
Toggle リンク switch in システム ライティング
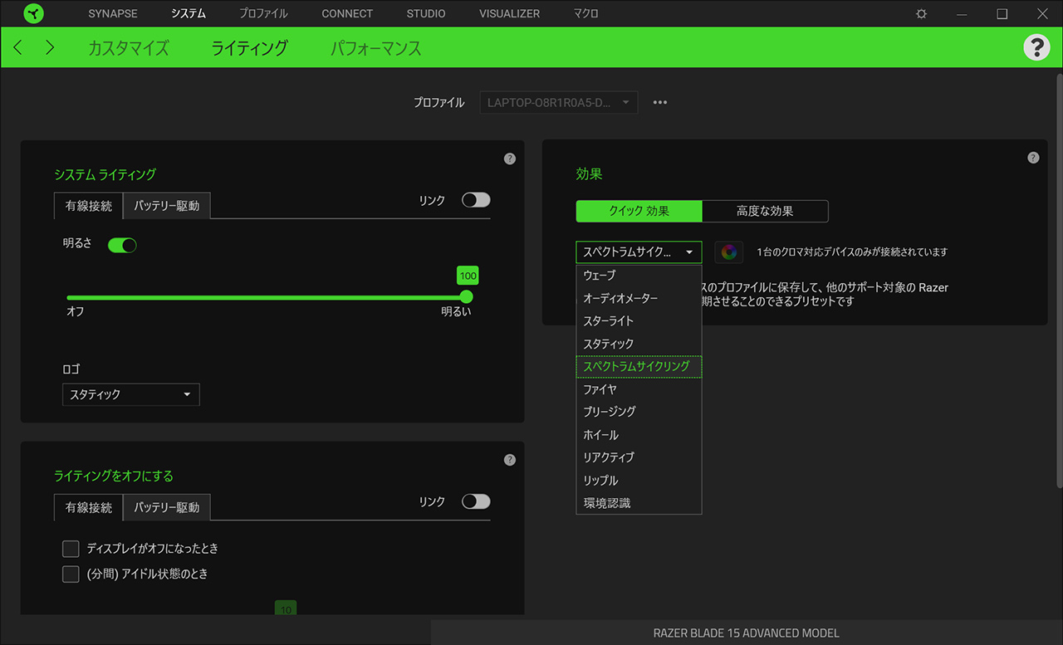(476, 200)
